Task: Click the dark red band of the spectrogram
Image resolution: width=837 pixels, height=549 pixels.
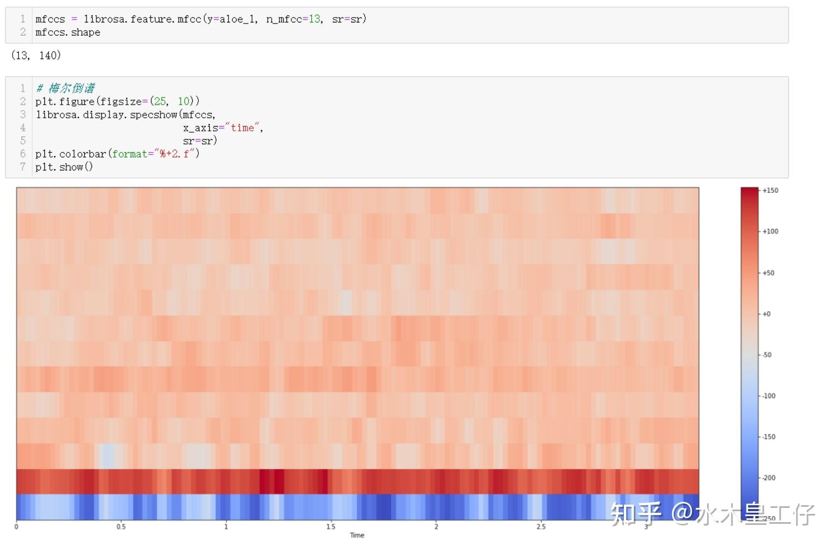Action: [356, 481]
